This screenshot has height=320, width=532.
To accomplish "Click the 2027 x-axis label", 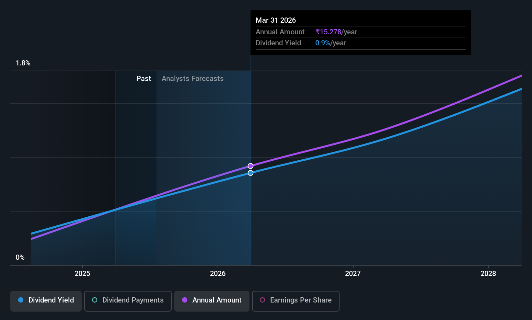I will tap(353, 273).
